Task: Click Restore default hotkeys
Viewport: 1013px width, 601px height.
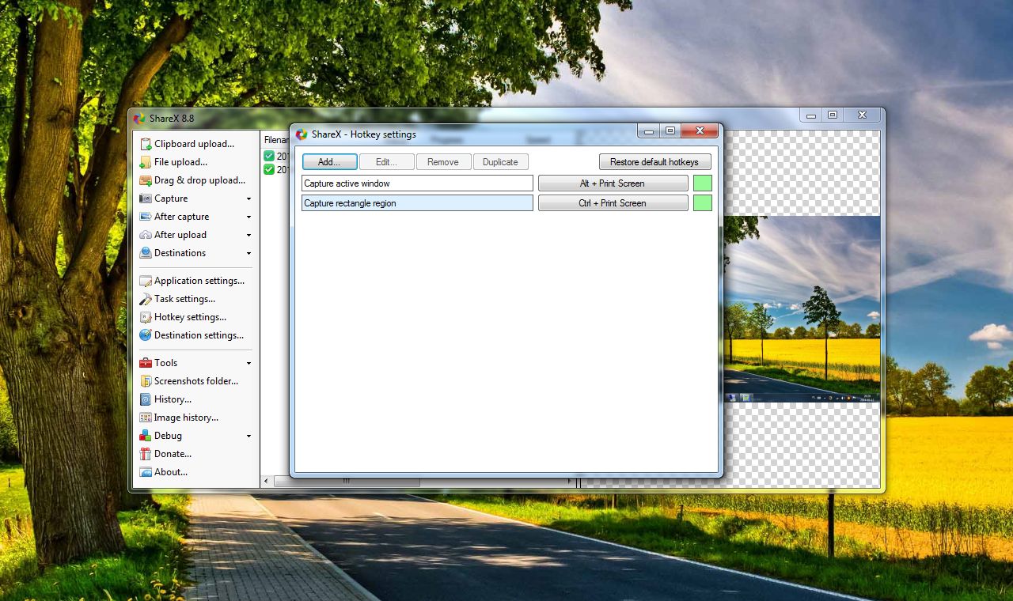Action: pyautogui.click(x=654, y=162)
